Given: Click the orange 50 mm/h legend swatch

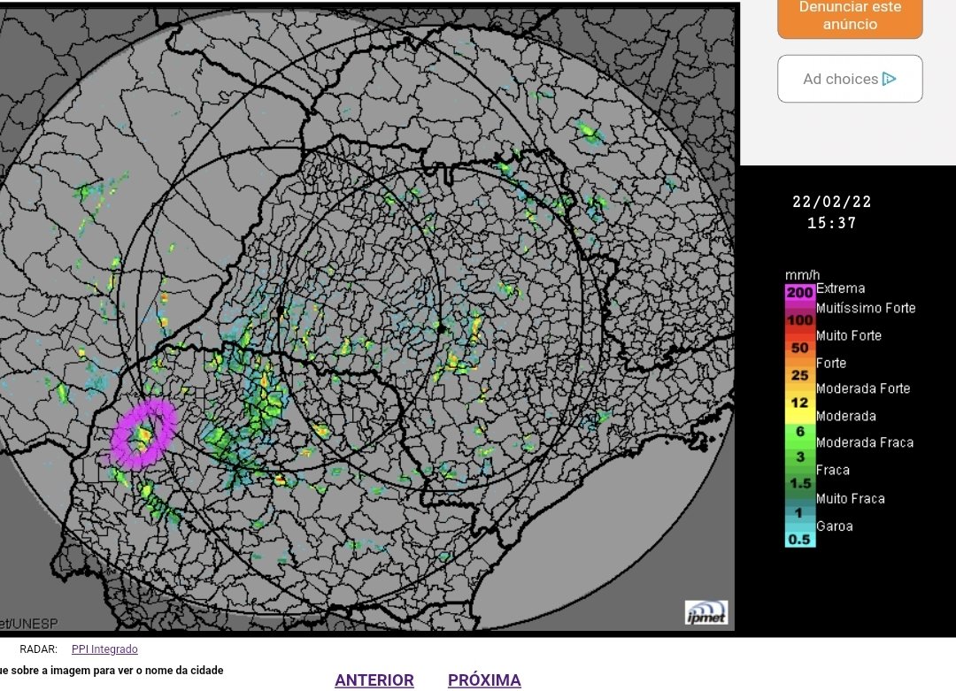Looking at the screenshot, I should [799, 348].
